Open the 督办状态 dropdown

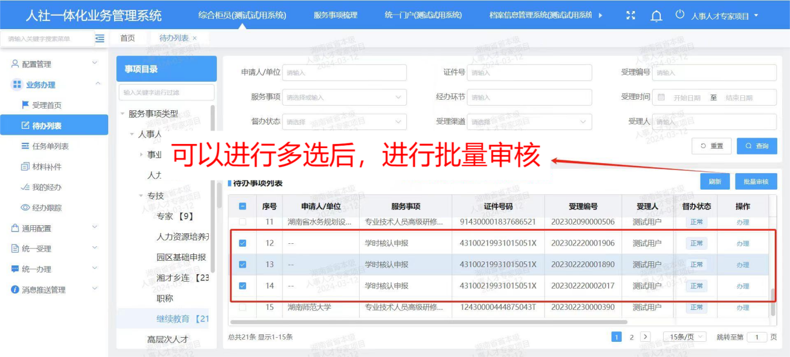[x=344, y=122]
